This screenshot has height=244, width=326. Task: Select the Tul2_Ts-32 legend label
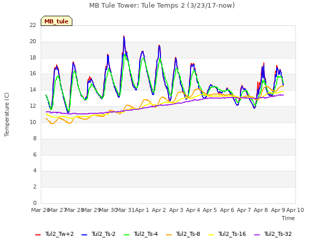pos(278,234)
